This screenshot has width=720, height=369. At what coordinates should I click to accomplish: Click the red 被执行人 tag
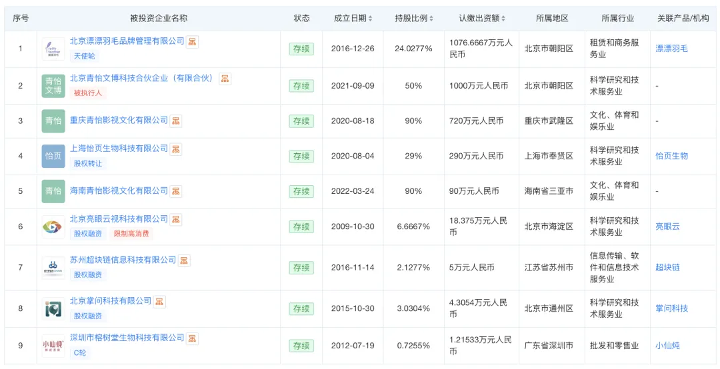point(88,93)
